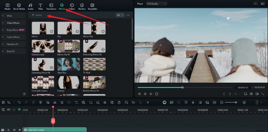
Task: Open the Titles tab
Action: click(x=41, y=7)
